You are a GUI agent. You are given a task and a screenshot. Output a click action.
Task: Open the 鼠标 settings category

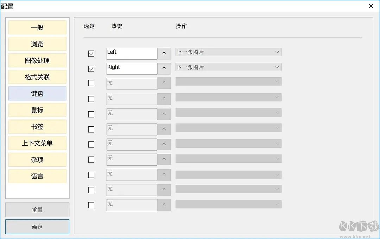[x=37, y=110]
